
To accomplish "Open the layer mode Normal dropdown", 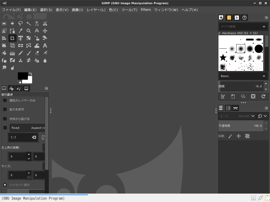I will coord(237,116).
